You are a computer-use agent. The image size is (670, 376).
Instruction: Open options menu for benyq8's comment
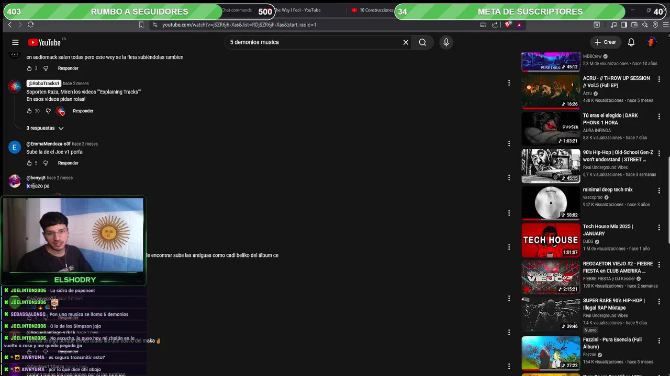509,178
